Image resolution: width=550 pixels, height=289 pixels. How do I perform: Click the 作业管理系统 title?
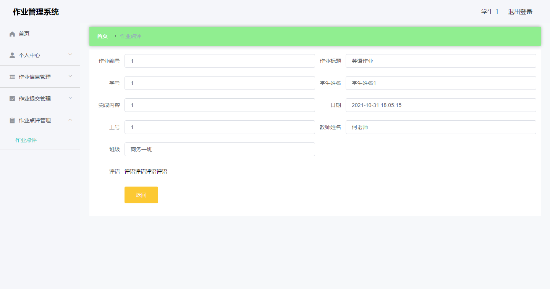(x=36, y=12)
